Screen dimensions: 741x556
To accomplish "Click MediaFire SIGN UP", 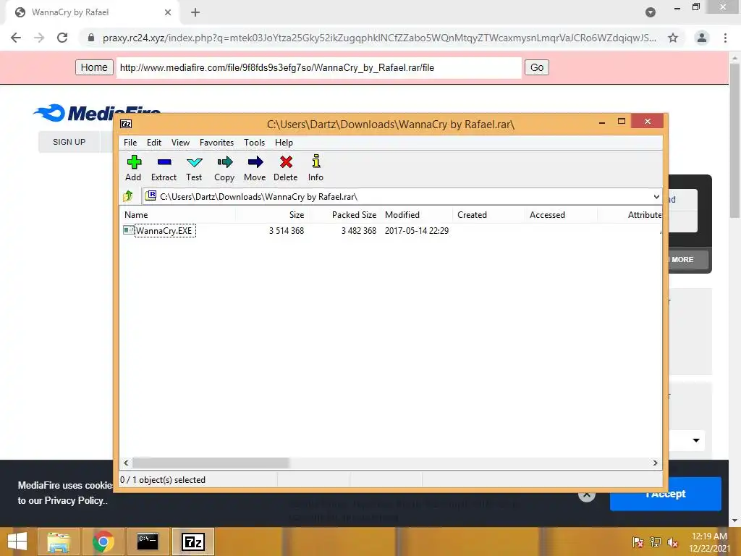I will pos(69,142).
